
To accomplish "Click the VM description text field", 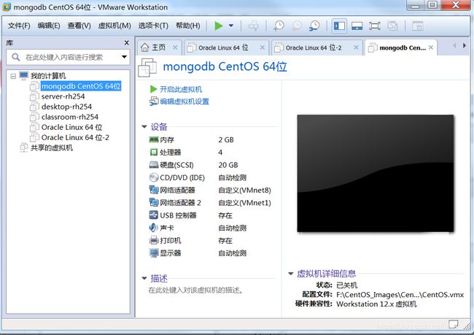I will (196, 290).
